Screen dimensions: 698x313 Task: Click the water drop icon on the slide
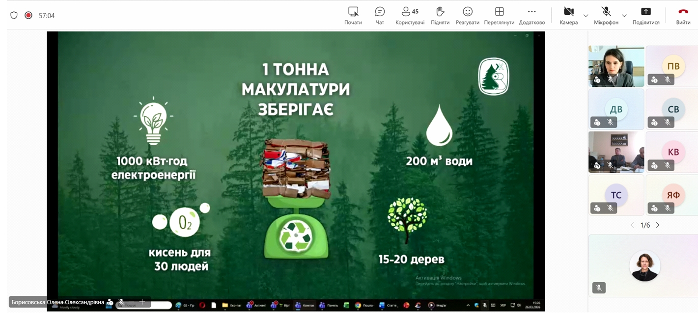(439, 125)
